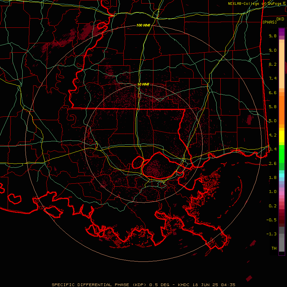This screenshot has width=287, height=287.
Task: Click the 8.2 scale value
Action: point(273,64)
